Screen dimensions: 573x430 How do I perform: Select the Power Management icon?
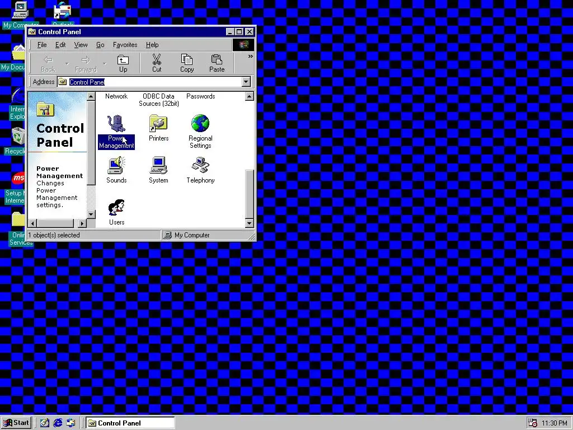pos(116,124)
